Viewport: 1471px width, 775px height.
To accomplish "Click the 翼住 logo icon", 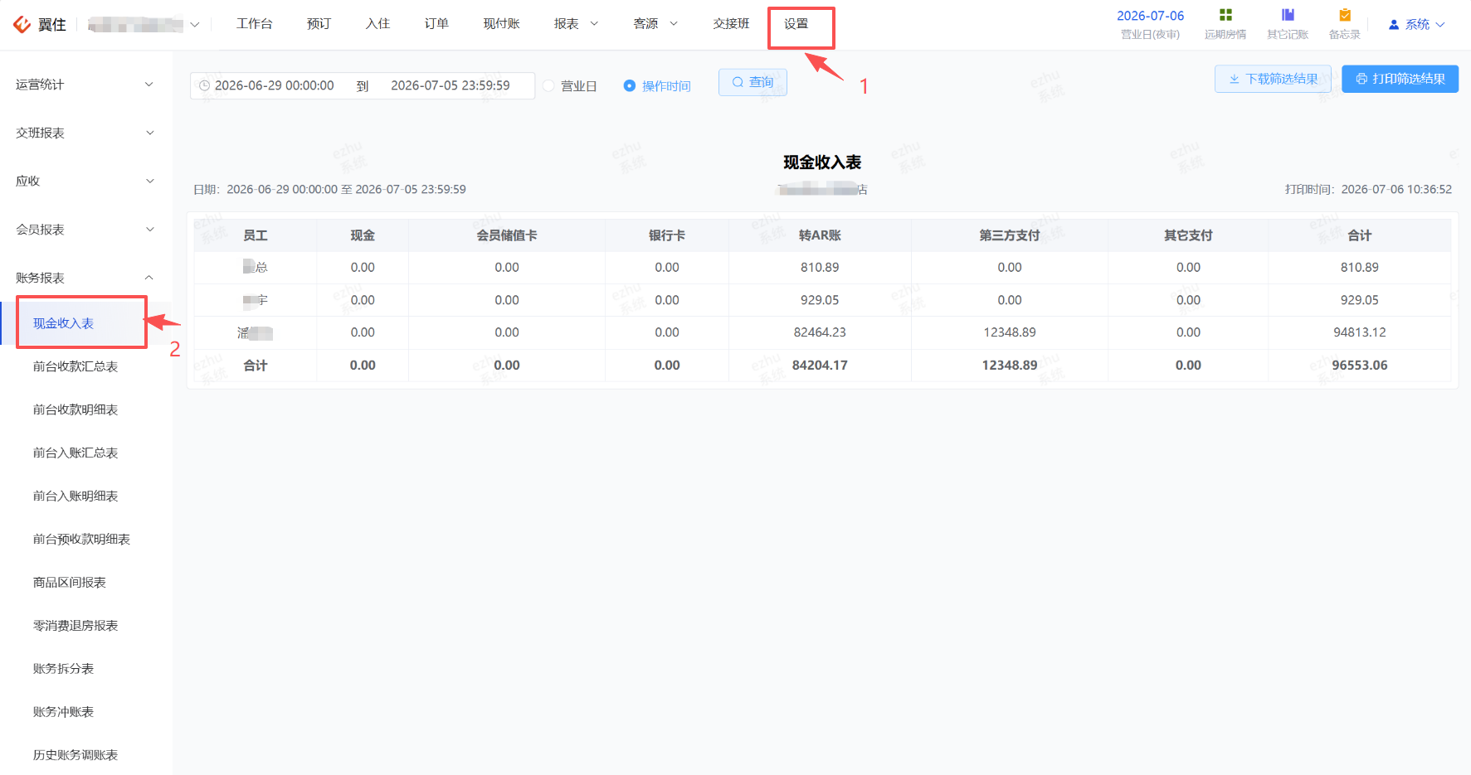I will click(22, 24).
